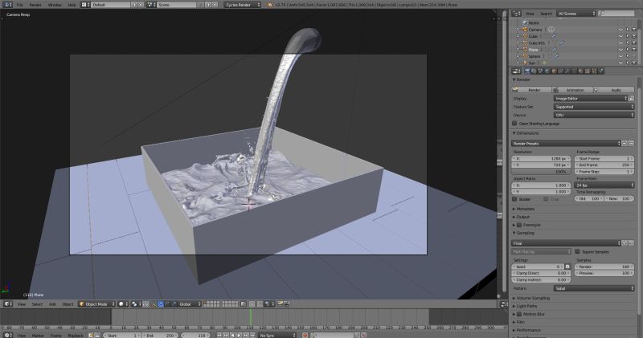
Task: Toggle Camera visibility eye in outliner
Action: 620,30
